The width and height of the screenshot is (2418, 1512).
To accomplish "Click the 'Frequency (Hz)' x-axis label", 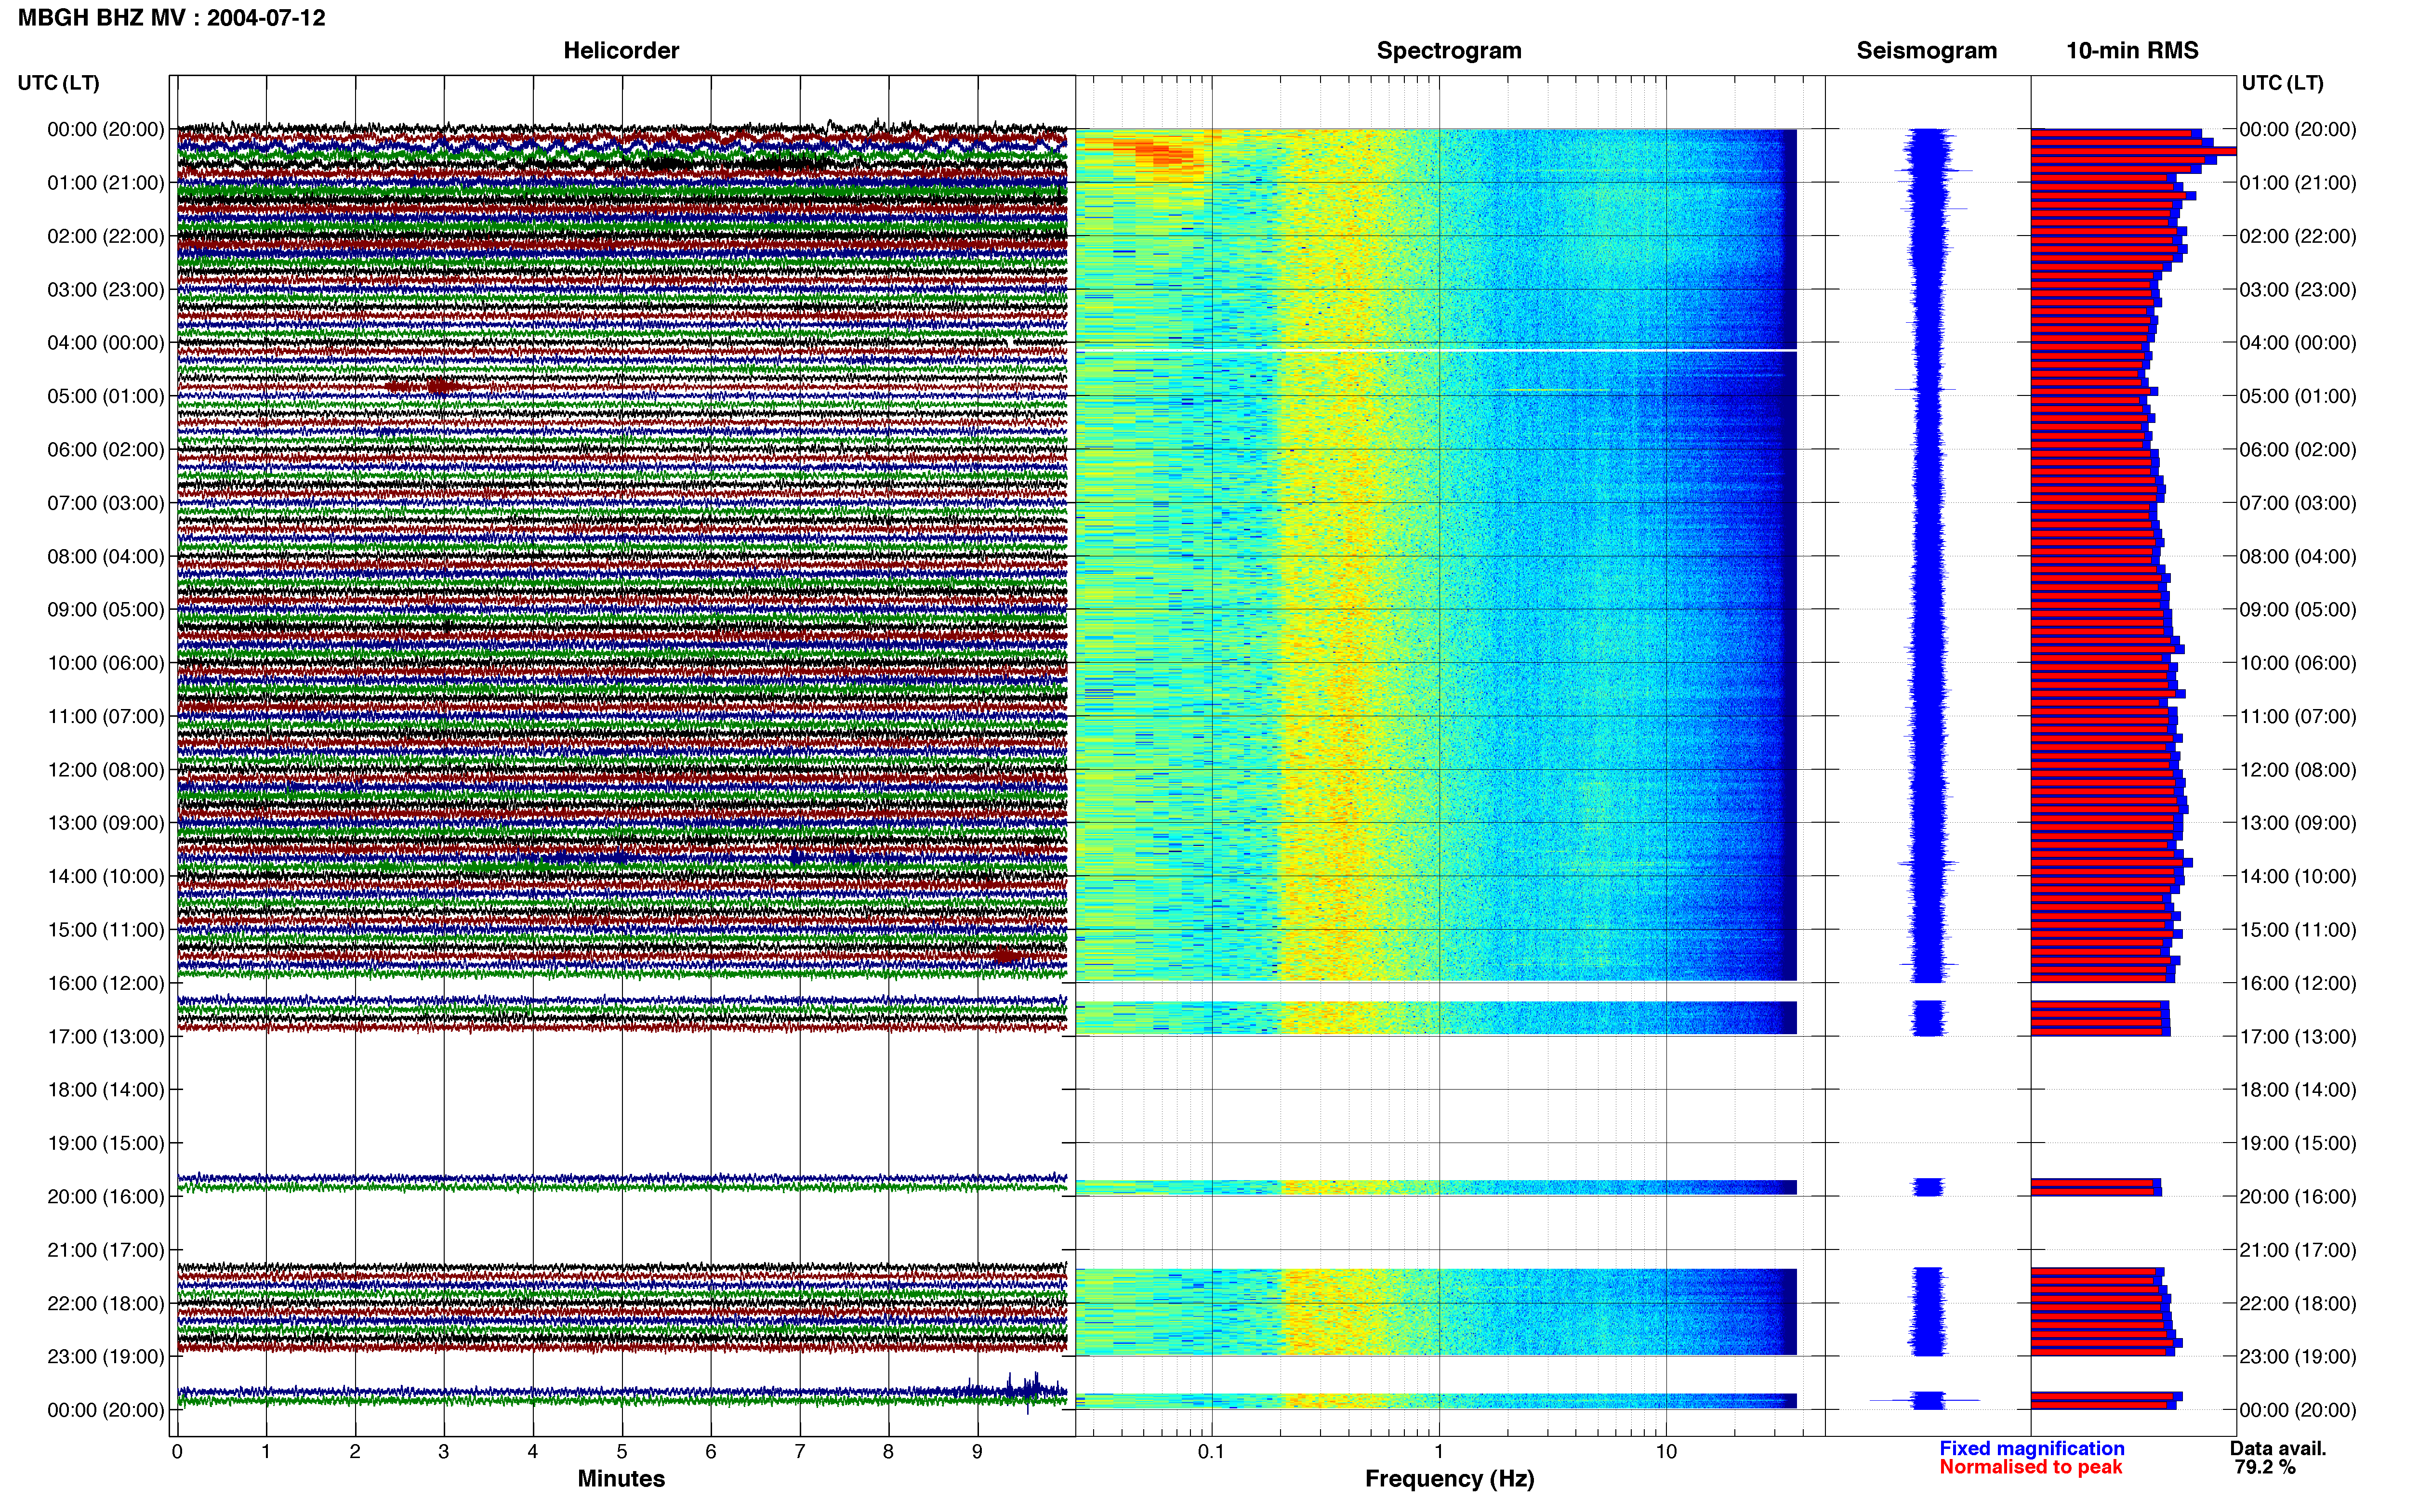I will (1449, 1479).
